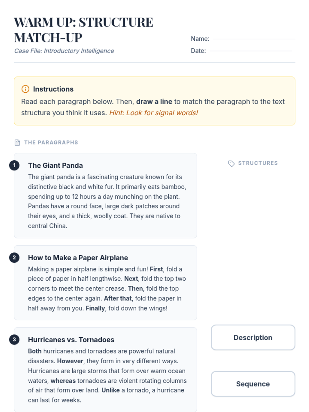This screenshot has height=412, width=309.
Task: Click Hurricanes vs. Tornadoes heading
Action: pos(71,340)
